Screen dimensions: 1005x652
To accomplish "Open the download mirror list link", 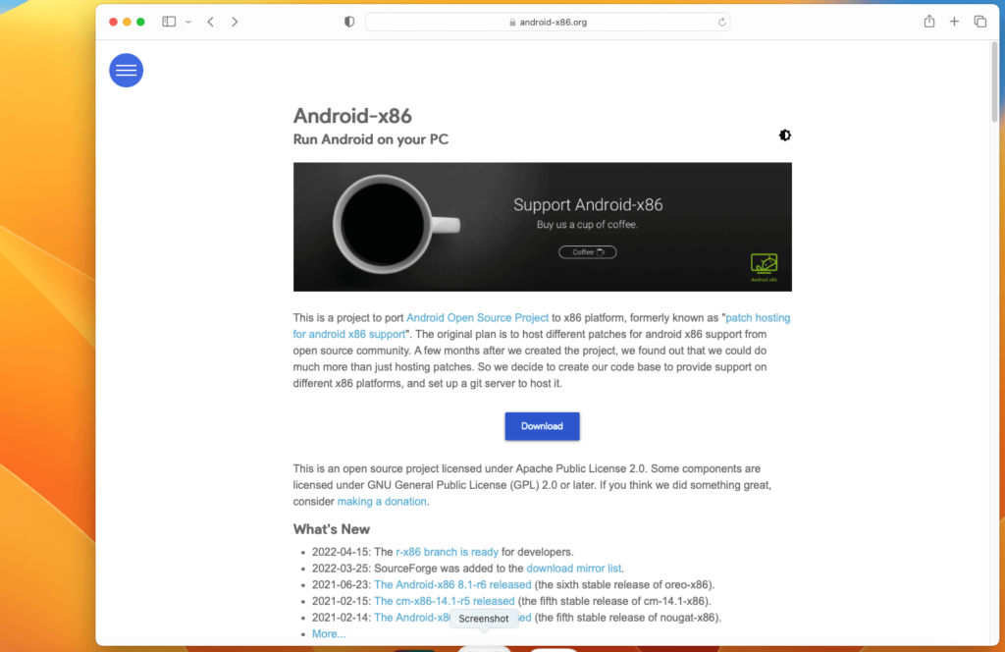I will (573, 568).
